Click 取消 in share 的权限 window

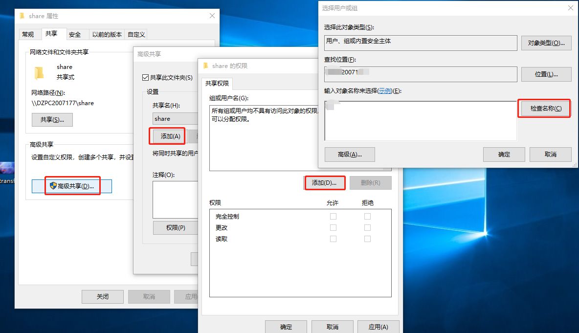[x=333, y=327]
